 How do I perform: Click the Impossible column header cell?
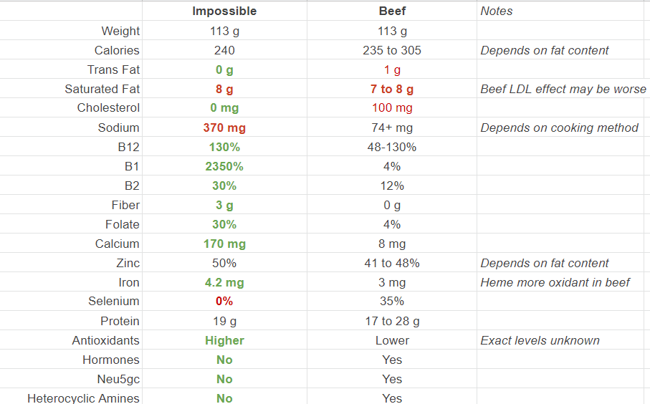point(224,11)
